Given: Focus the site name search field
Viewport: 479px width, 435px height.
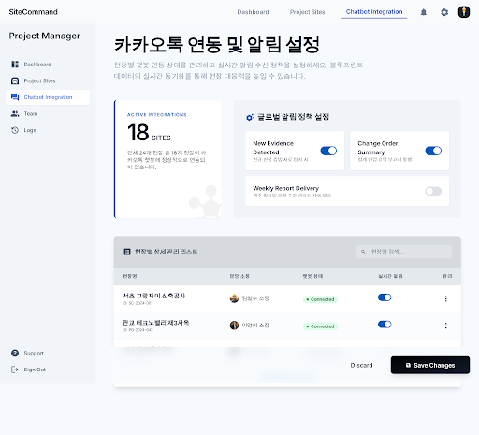Looking at the screenshot, I should click(404, 252).
